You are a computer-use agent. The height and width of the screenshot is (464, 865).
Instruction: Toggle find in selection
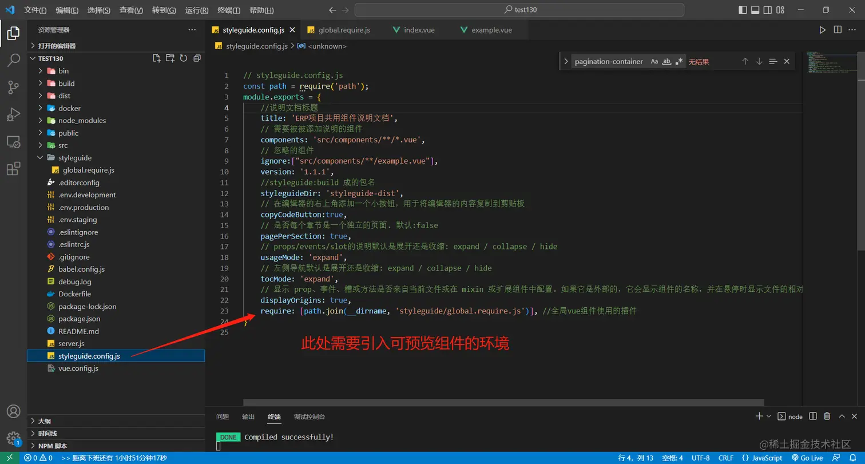click(773, 61)
